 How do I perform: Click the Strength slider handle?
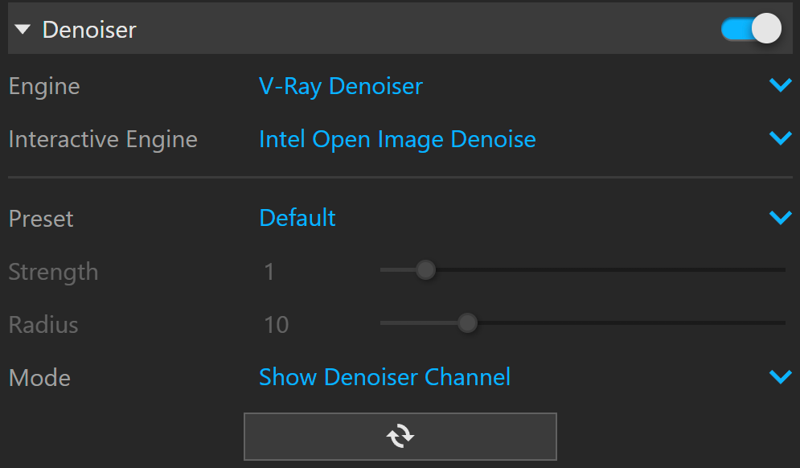pyautogui.click(x=425, y=269)
